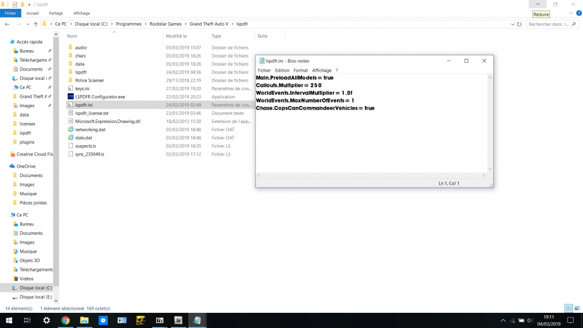Toggle Properties checkmark in Quick Access Toolbar
This screenshot has height=328, width=583.
click(15, 5)
